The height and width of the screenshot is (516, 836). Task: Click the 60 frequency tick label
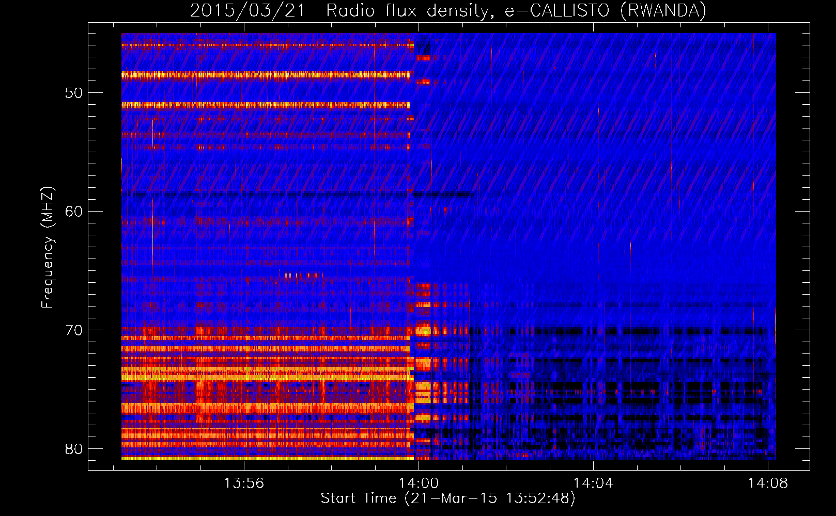coord(74,212)
